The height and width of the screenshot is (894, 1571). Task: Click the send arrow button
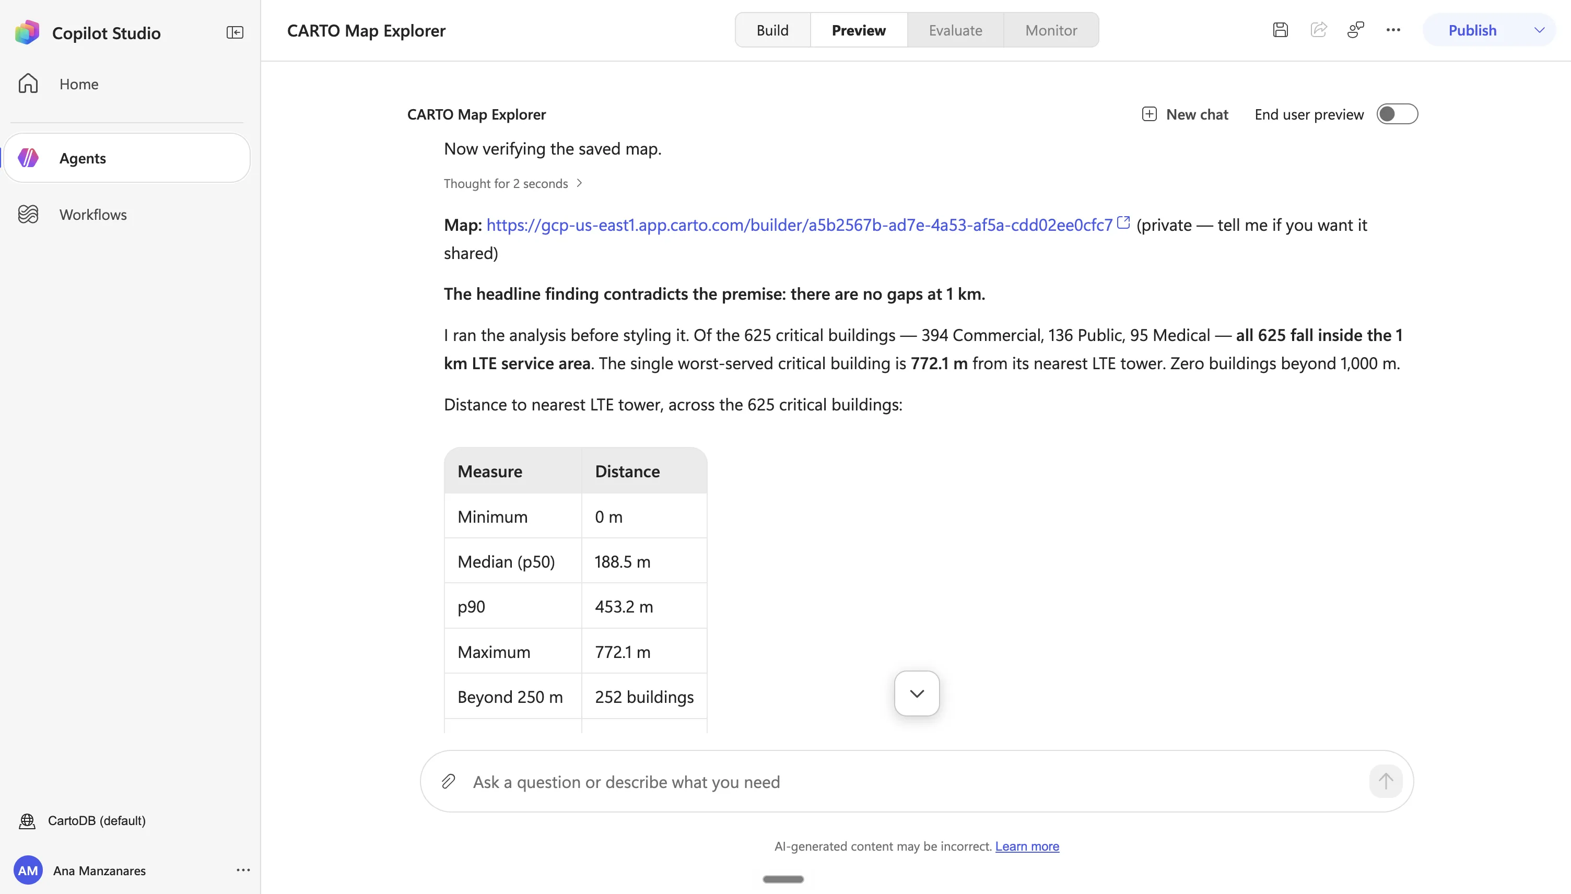[x=1386, y=781]
